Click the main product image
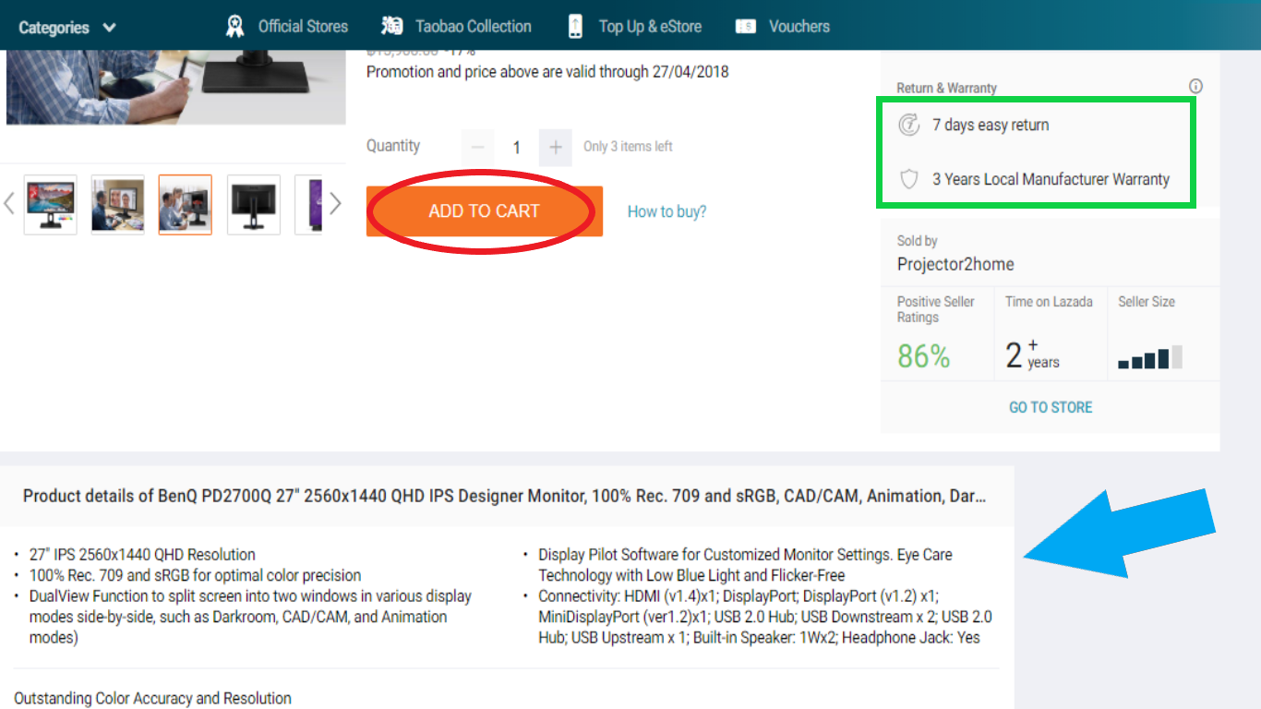Screen dimensions: 1261x709 coord(175,88)
